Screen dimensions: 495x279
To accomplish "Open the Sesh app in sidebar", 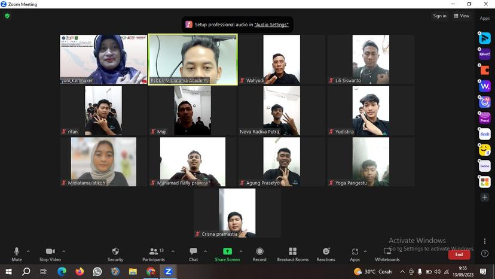I will coord(485,134).
